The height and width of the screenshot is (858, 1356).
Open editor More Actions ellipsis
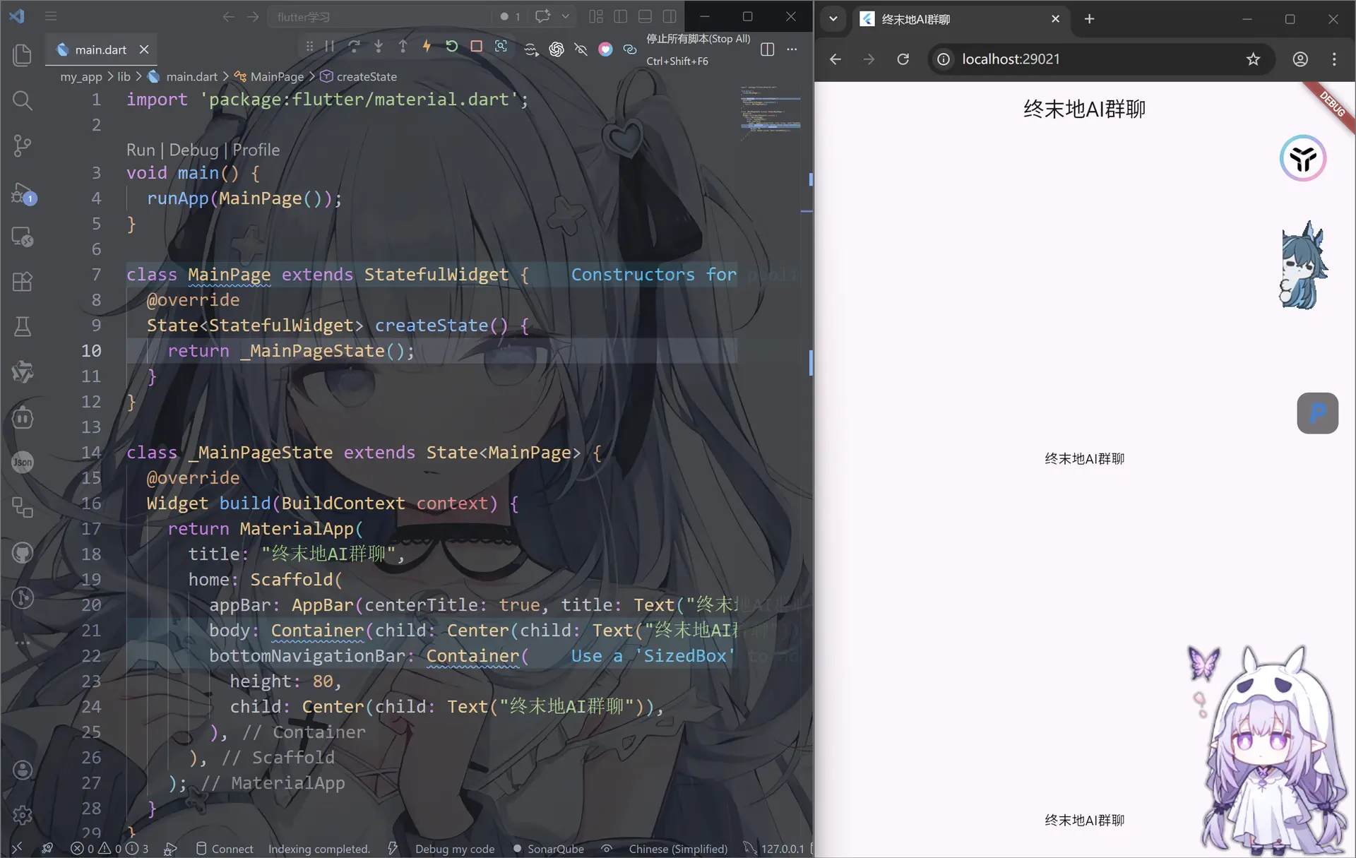[x=792, y=49]
